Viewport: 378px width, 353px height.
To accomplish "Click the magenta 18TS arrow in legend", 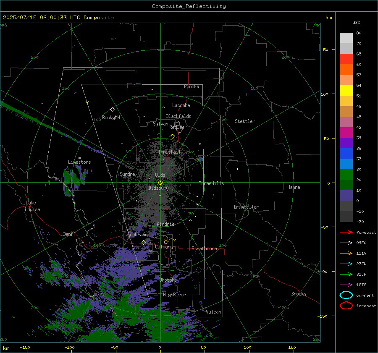I will pos(346,285).
